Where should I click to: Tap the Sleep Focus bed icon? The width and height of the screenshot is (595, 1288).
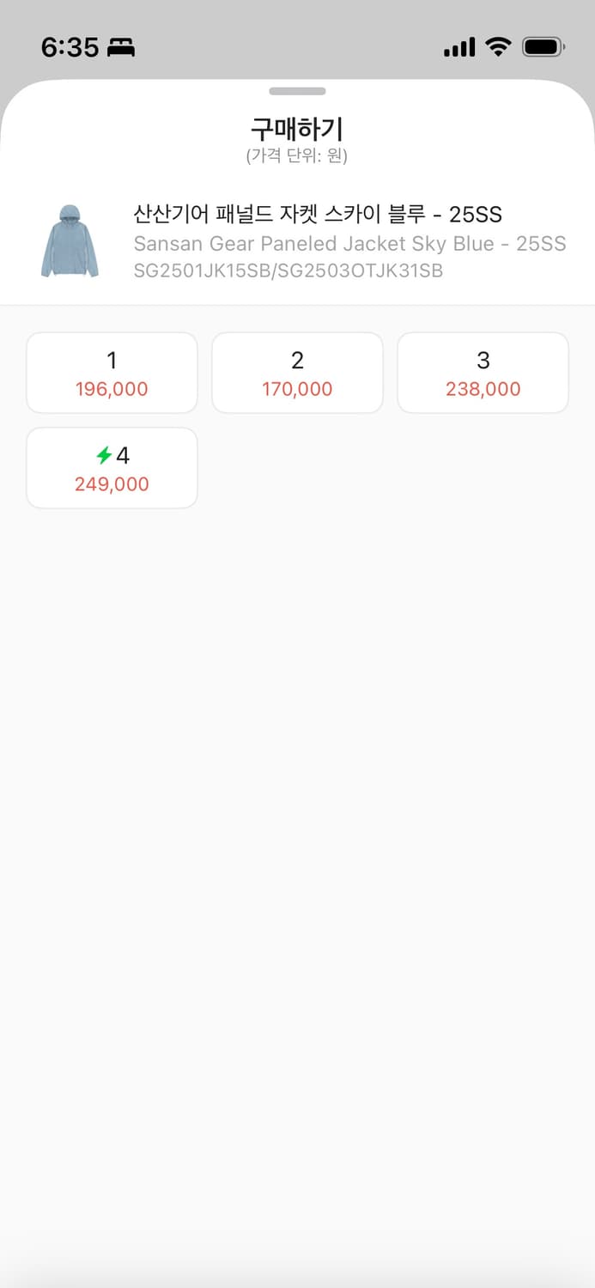pyautogui.click(x=121, y=48)
